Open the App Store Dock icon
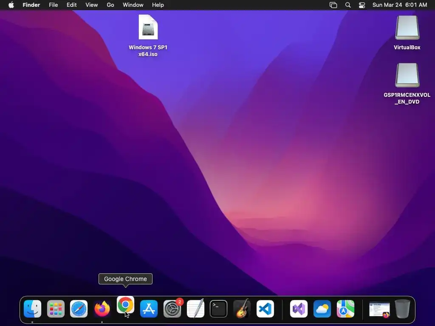Screen dimensions: 435x326 click(149, 309)
